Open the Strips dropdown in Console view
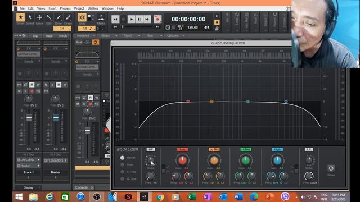Screen dimensions: 360x202 [109, 36]
